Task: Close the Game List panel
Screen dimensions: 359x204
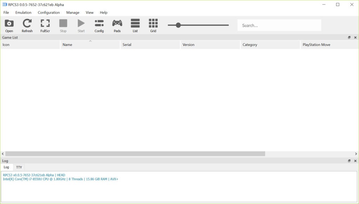Action: 355,37
